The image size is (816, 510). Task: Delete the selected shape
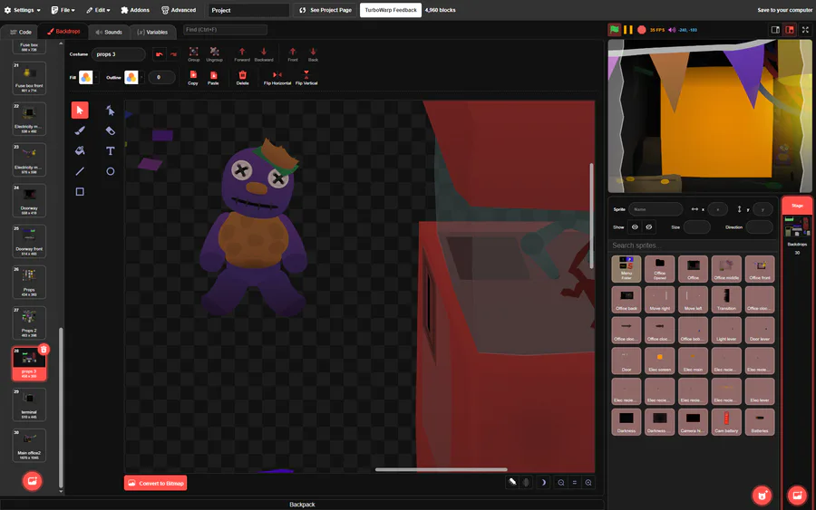point(242,78)
